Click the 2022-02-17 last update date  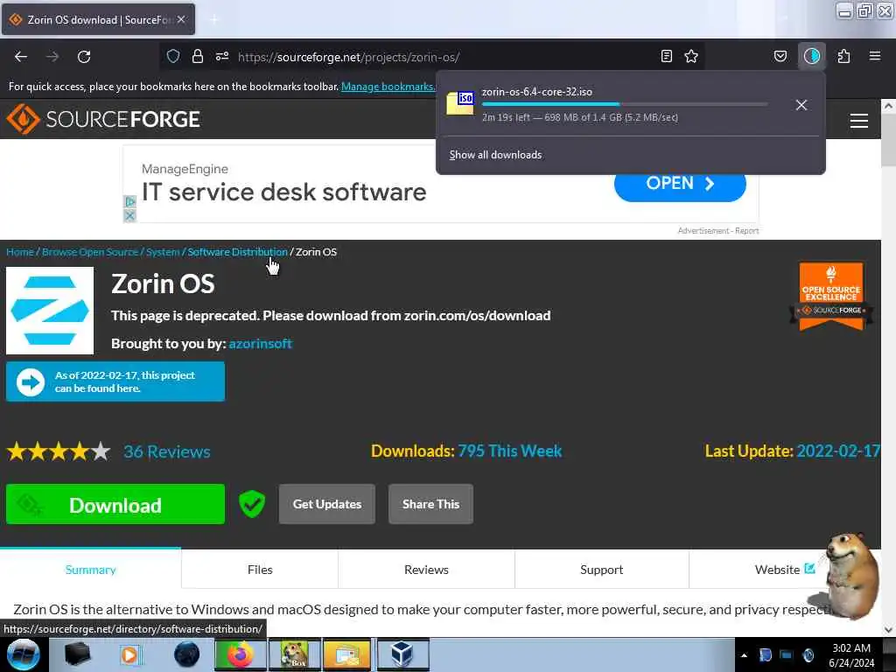coord(837,451)
